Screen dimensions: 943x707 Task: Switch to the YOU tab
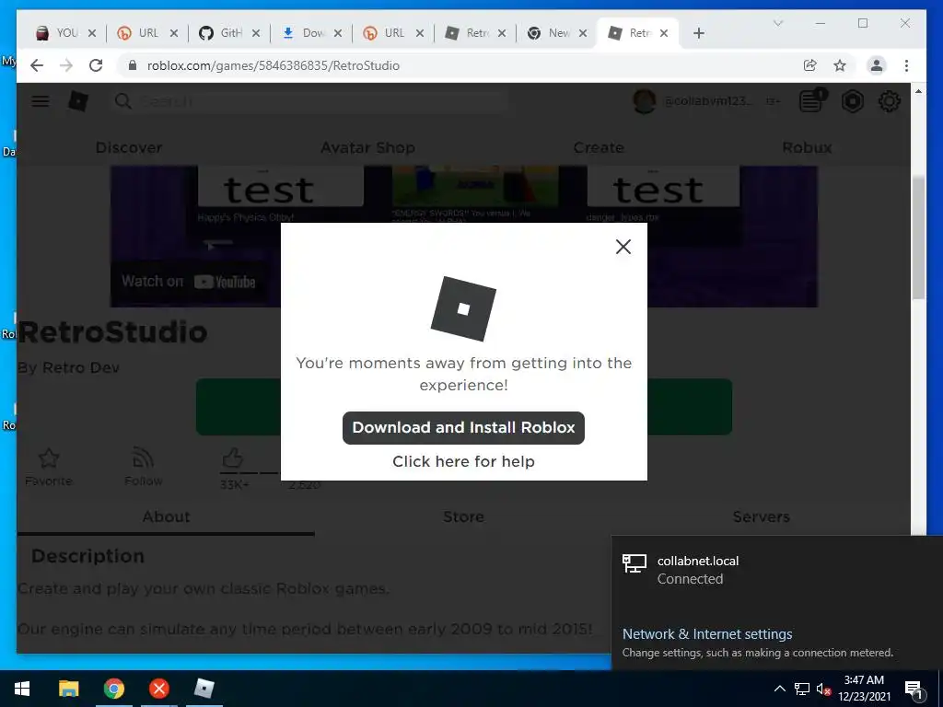59,33
